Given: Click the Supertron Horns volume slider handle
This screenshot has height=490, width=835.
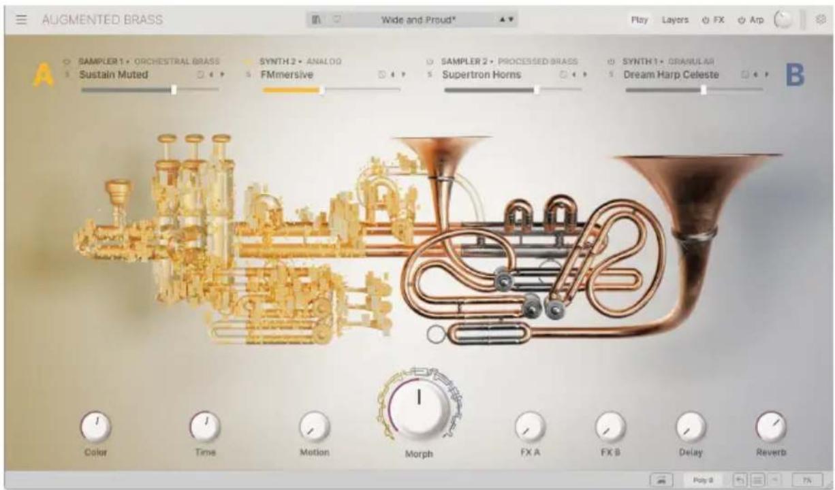Looking at the screenshot, I should pos(537,89).
